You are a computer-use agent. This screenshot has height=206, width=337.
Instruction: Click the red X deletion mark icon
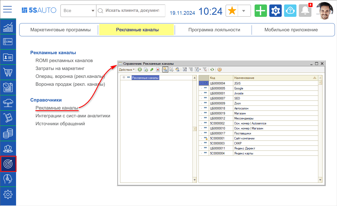[x=158, y=70]
